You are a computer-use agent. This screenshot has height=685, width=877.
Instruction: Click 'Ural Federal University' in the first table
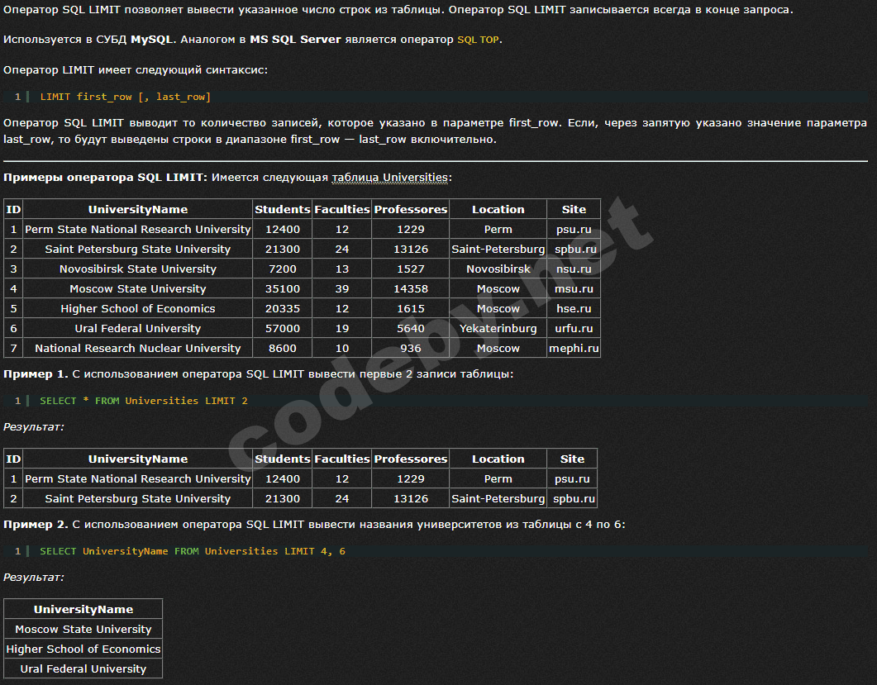pos(137,329)
